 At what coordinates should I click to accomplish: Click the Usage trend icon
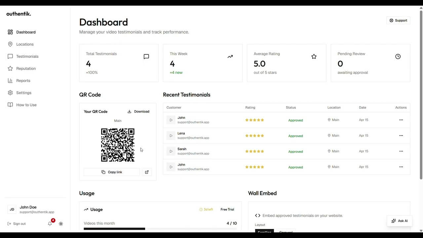pyautogui.click(x=86, y=210)
